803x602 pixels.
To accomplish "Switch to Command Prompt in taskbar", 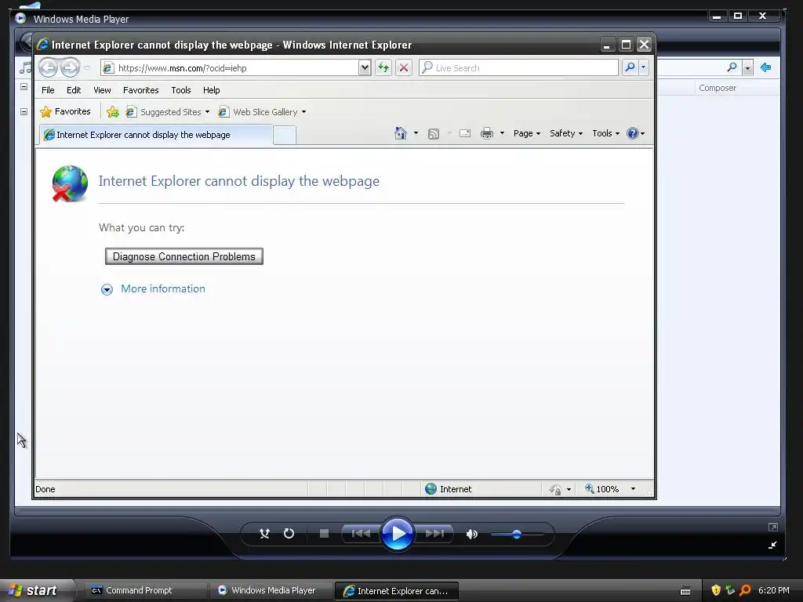I will point(144,590).
